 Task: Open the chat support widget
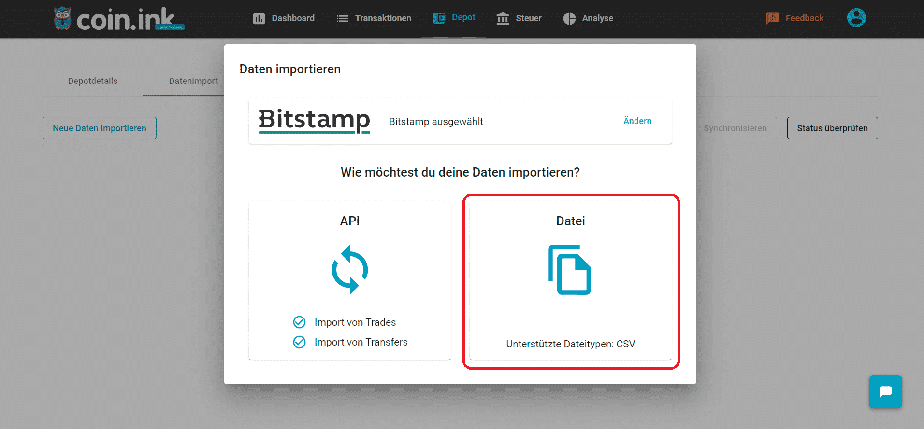[885, 391]
